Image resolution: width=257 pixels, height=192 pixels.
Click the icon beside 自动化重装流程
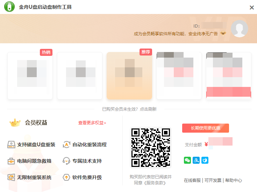tap(66, 145)
